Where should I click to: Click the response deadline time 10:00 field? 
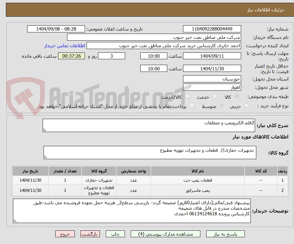(x=154, y=56)
